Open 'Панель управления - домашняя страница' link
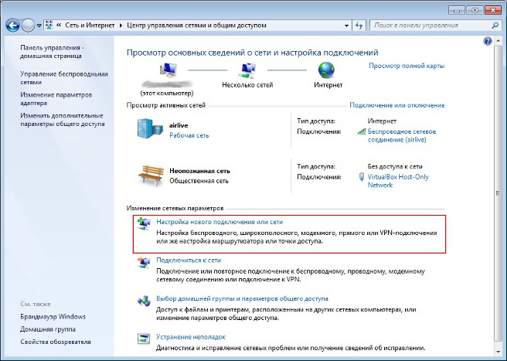 tap(52, 52)
